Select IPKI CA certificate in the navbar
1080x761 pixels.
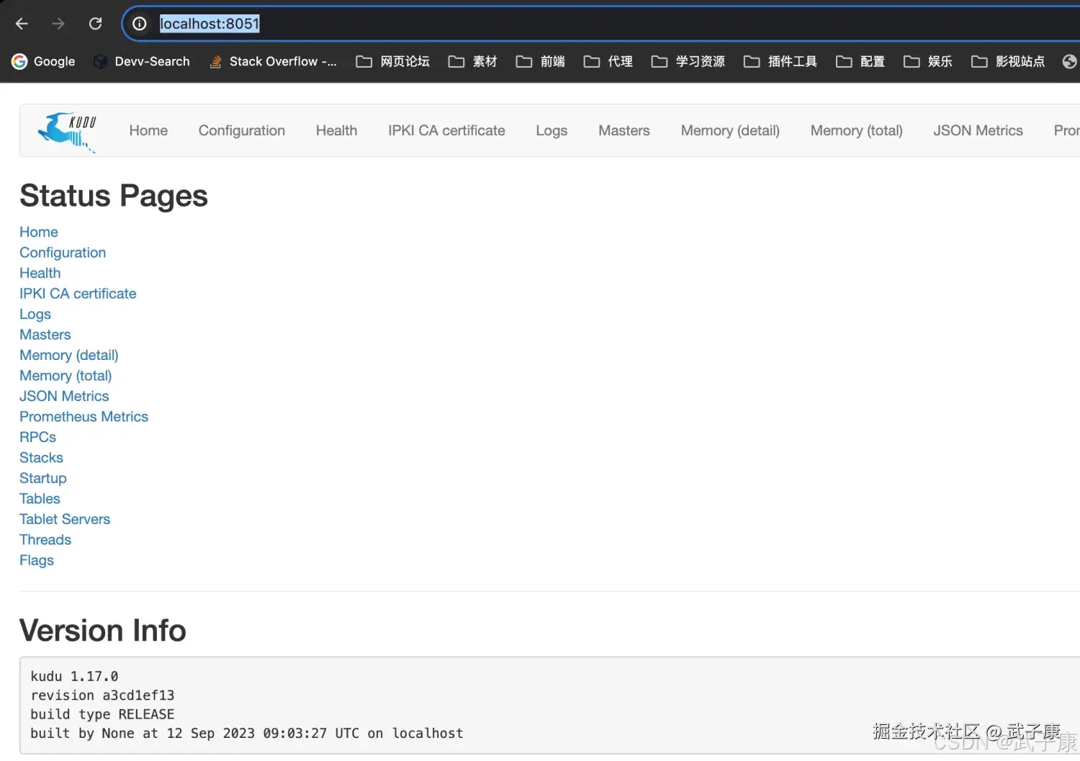pos(446,130)
